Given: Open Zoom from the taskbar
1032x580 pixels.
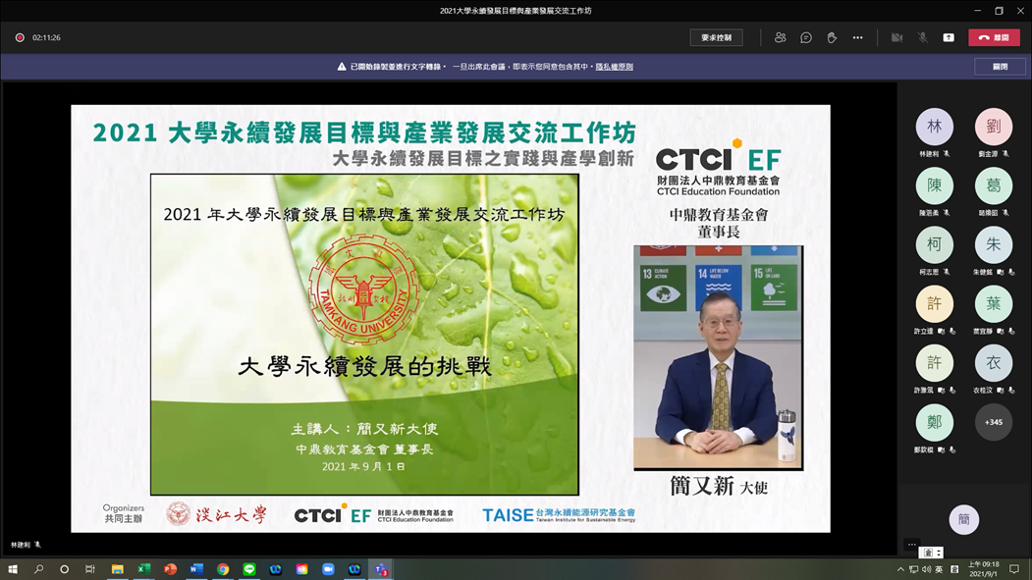Looking at the screenshot, I should [x=328, y=569].
